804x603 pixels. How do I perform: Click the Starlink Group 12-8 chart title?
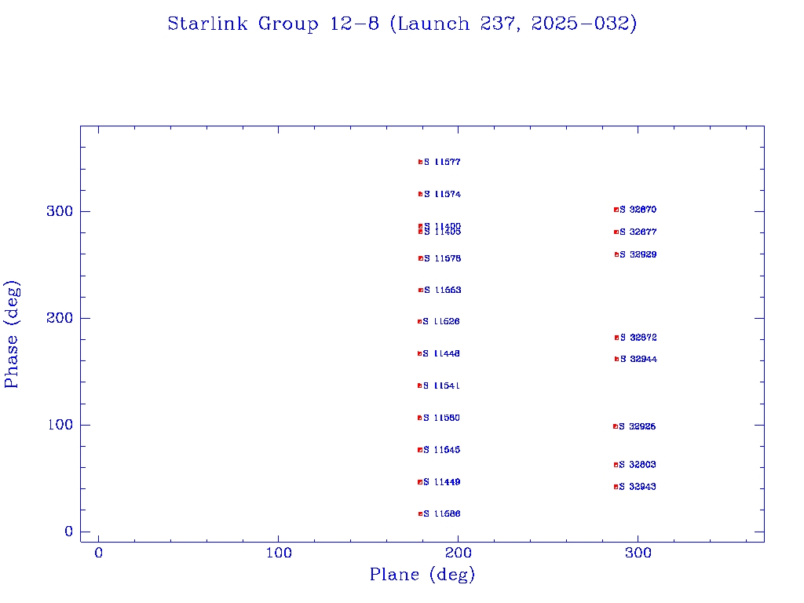pyautogui.click(x=402, y=24)
